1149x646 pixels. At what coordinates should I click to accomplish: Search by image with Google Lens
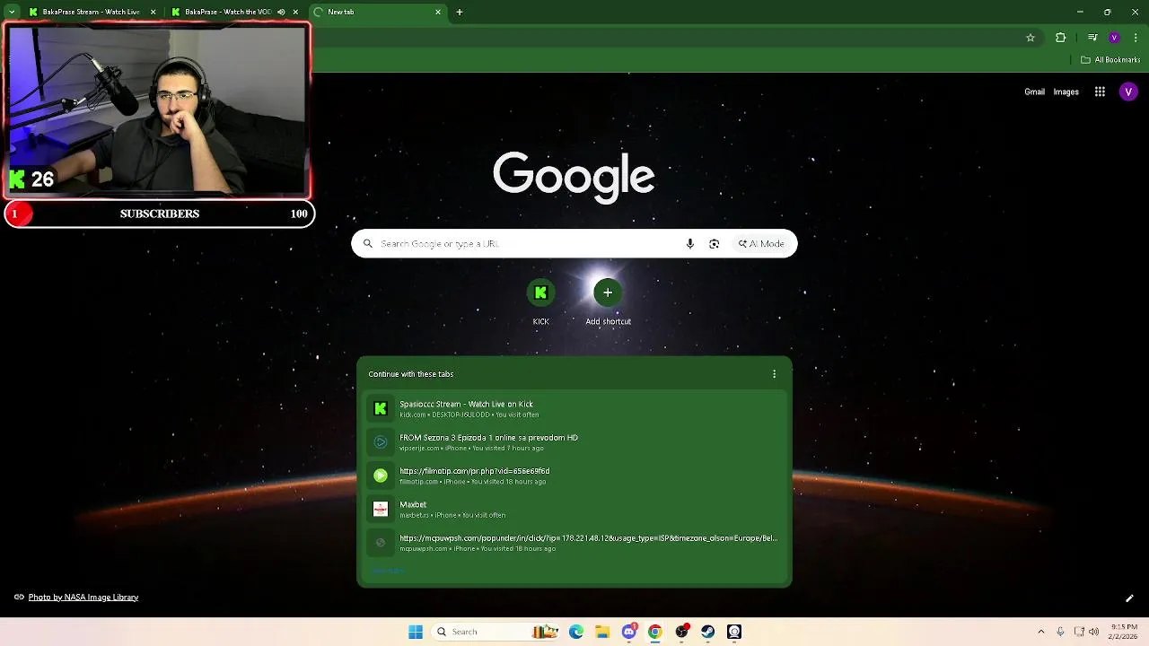[x=715, y=243]
